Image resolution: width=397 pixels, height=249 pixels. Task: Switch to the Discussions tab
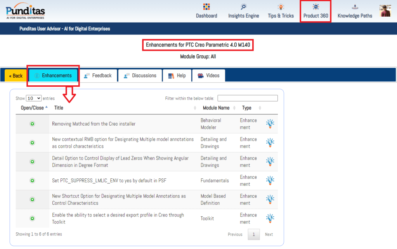pyautogui.click(x=140, y=76)
